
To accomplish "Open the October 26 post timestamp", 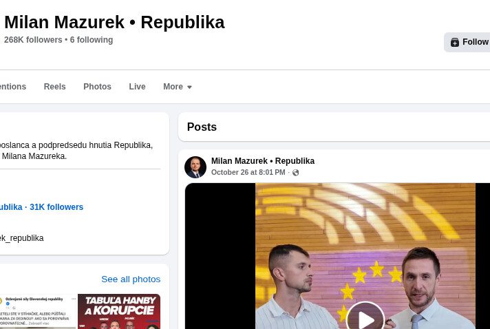I will tap(248, 173).
